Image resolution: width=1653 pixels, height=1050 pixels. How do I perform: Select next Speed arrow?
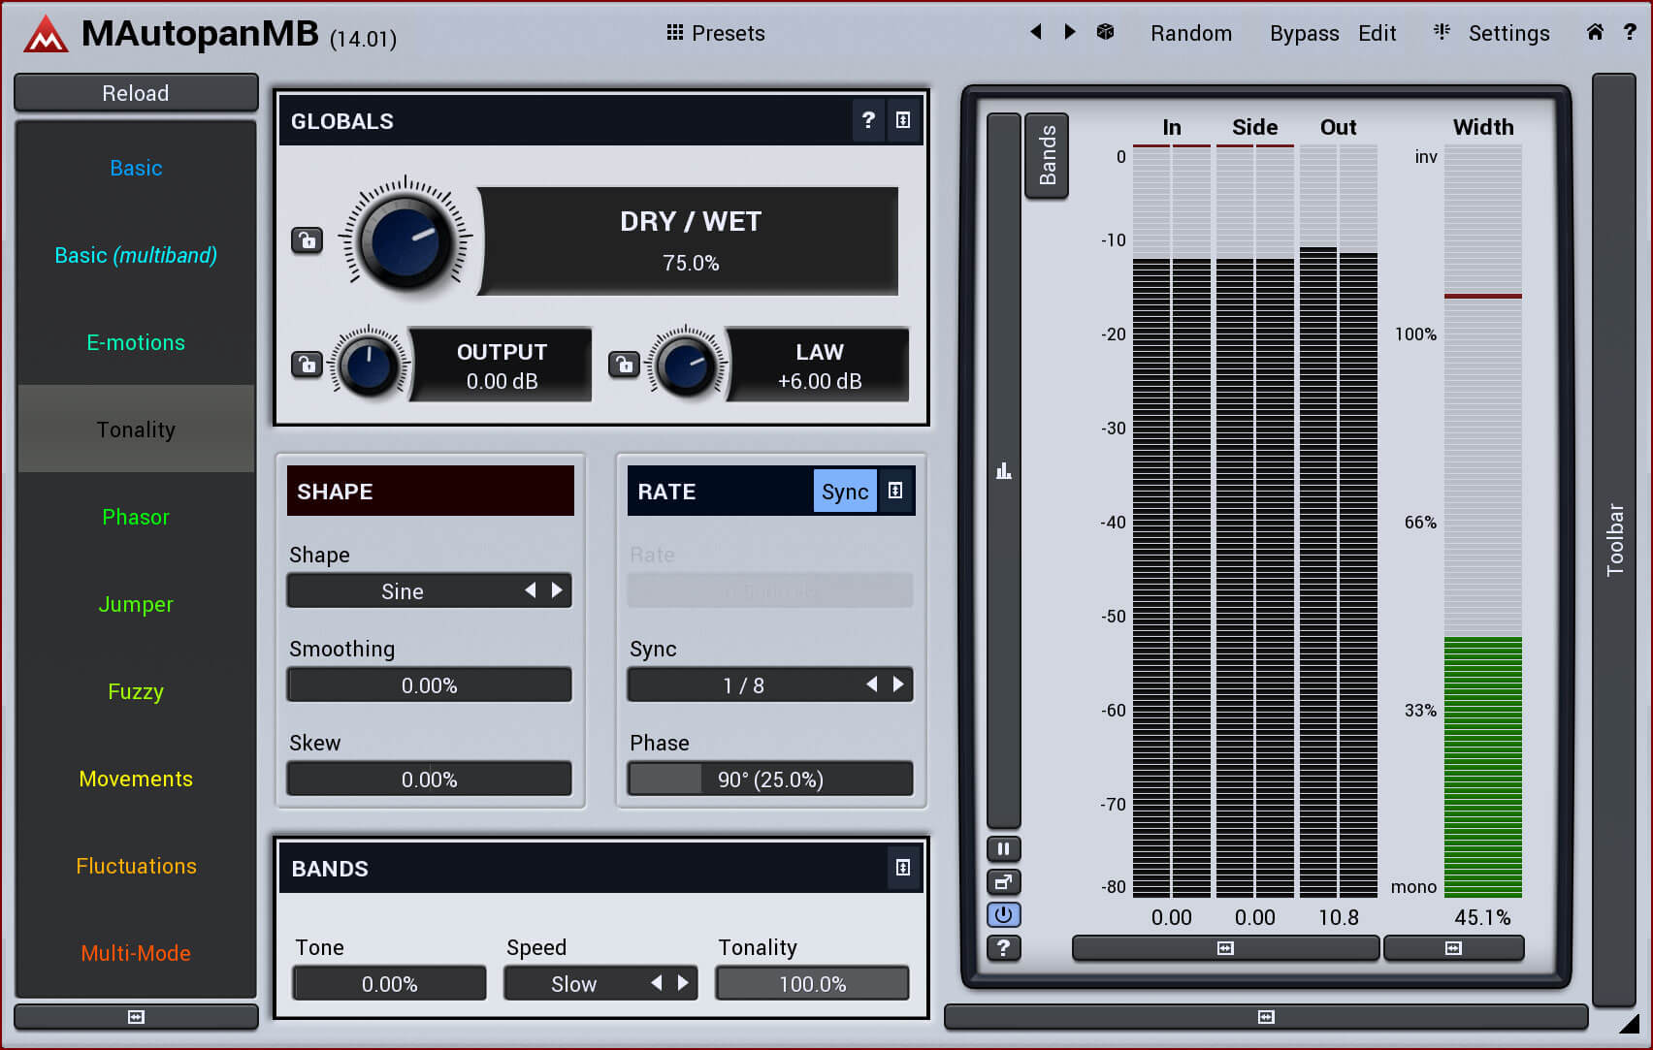(x=683, y=982)
